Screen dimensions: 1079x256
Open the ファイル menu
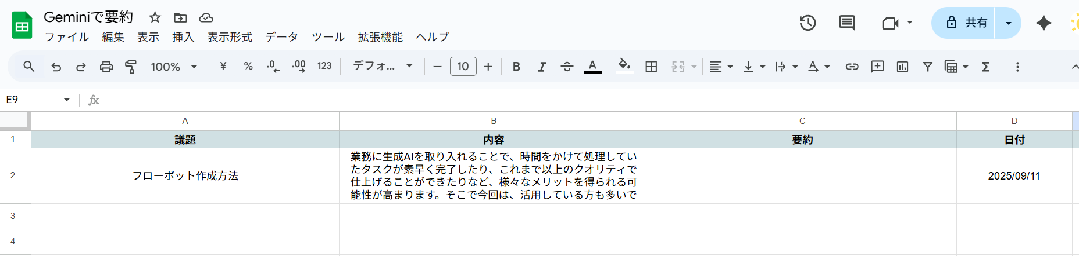tap(67, 37)
